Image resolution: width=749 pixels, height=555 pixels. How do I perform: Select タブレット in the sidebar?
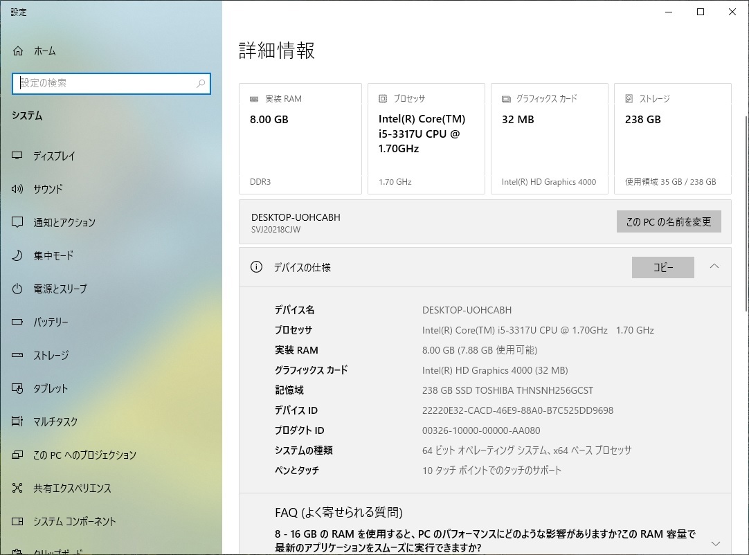pyautogui.click(x=111, y=388)
